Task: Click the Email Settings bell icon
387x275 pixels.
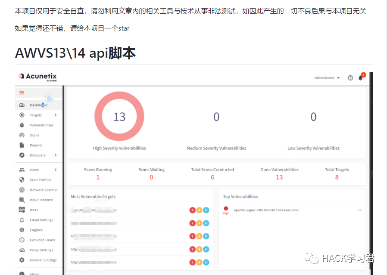Action: (22, 220)
